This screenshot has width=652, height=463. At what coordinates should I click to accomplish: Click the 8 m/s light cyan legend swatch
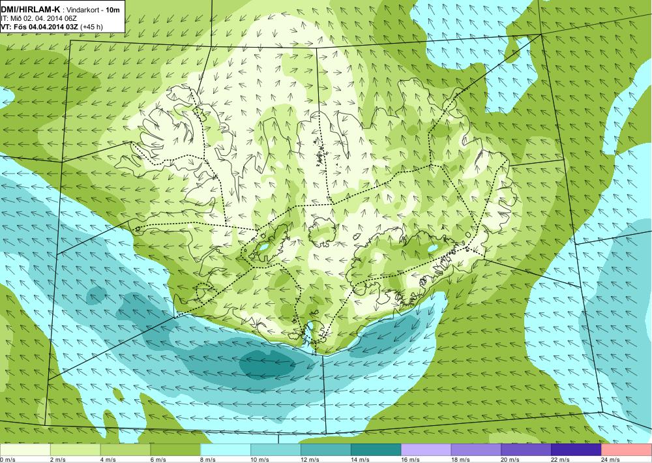[x=226, y=450]
